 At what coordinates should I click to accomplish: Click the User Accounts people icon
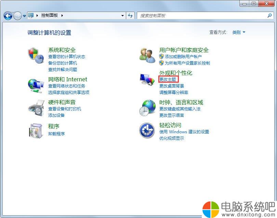tap(147, 55)
